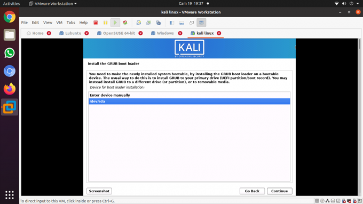Open the Help menu
Image resolution: width=363 pixels, height=204 pixels.
83,22
